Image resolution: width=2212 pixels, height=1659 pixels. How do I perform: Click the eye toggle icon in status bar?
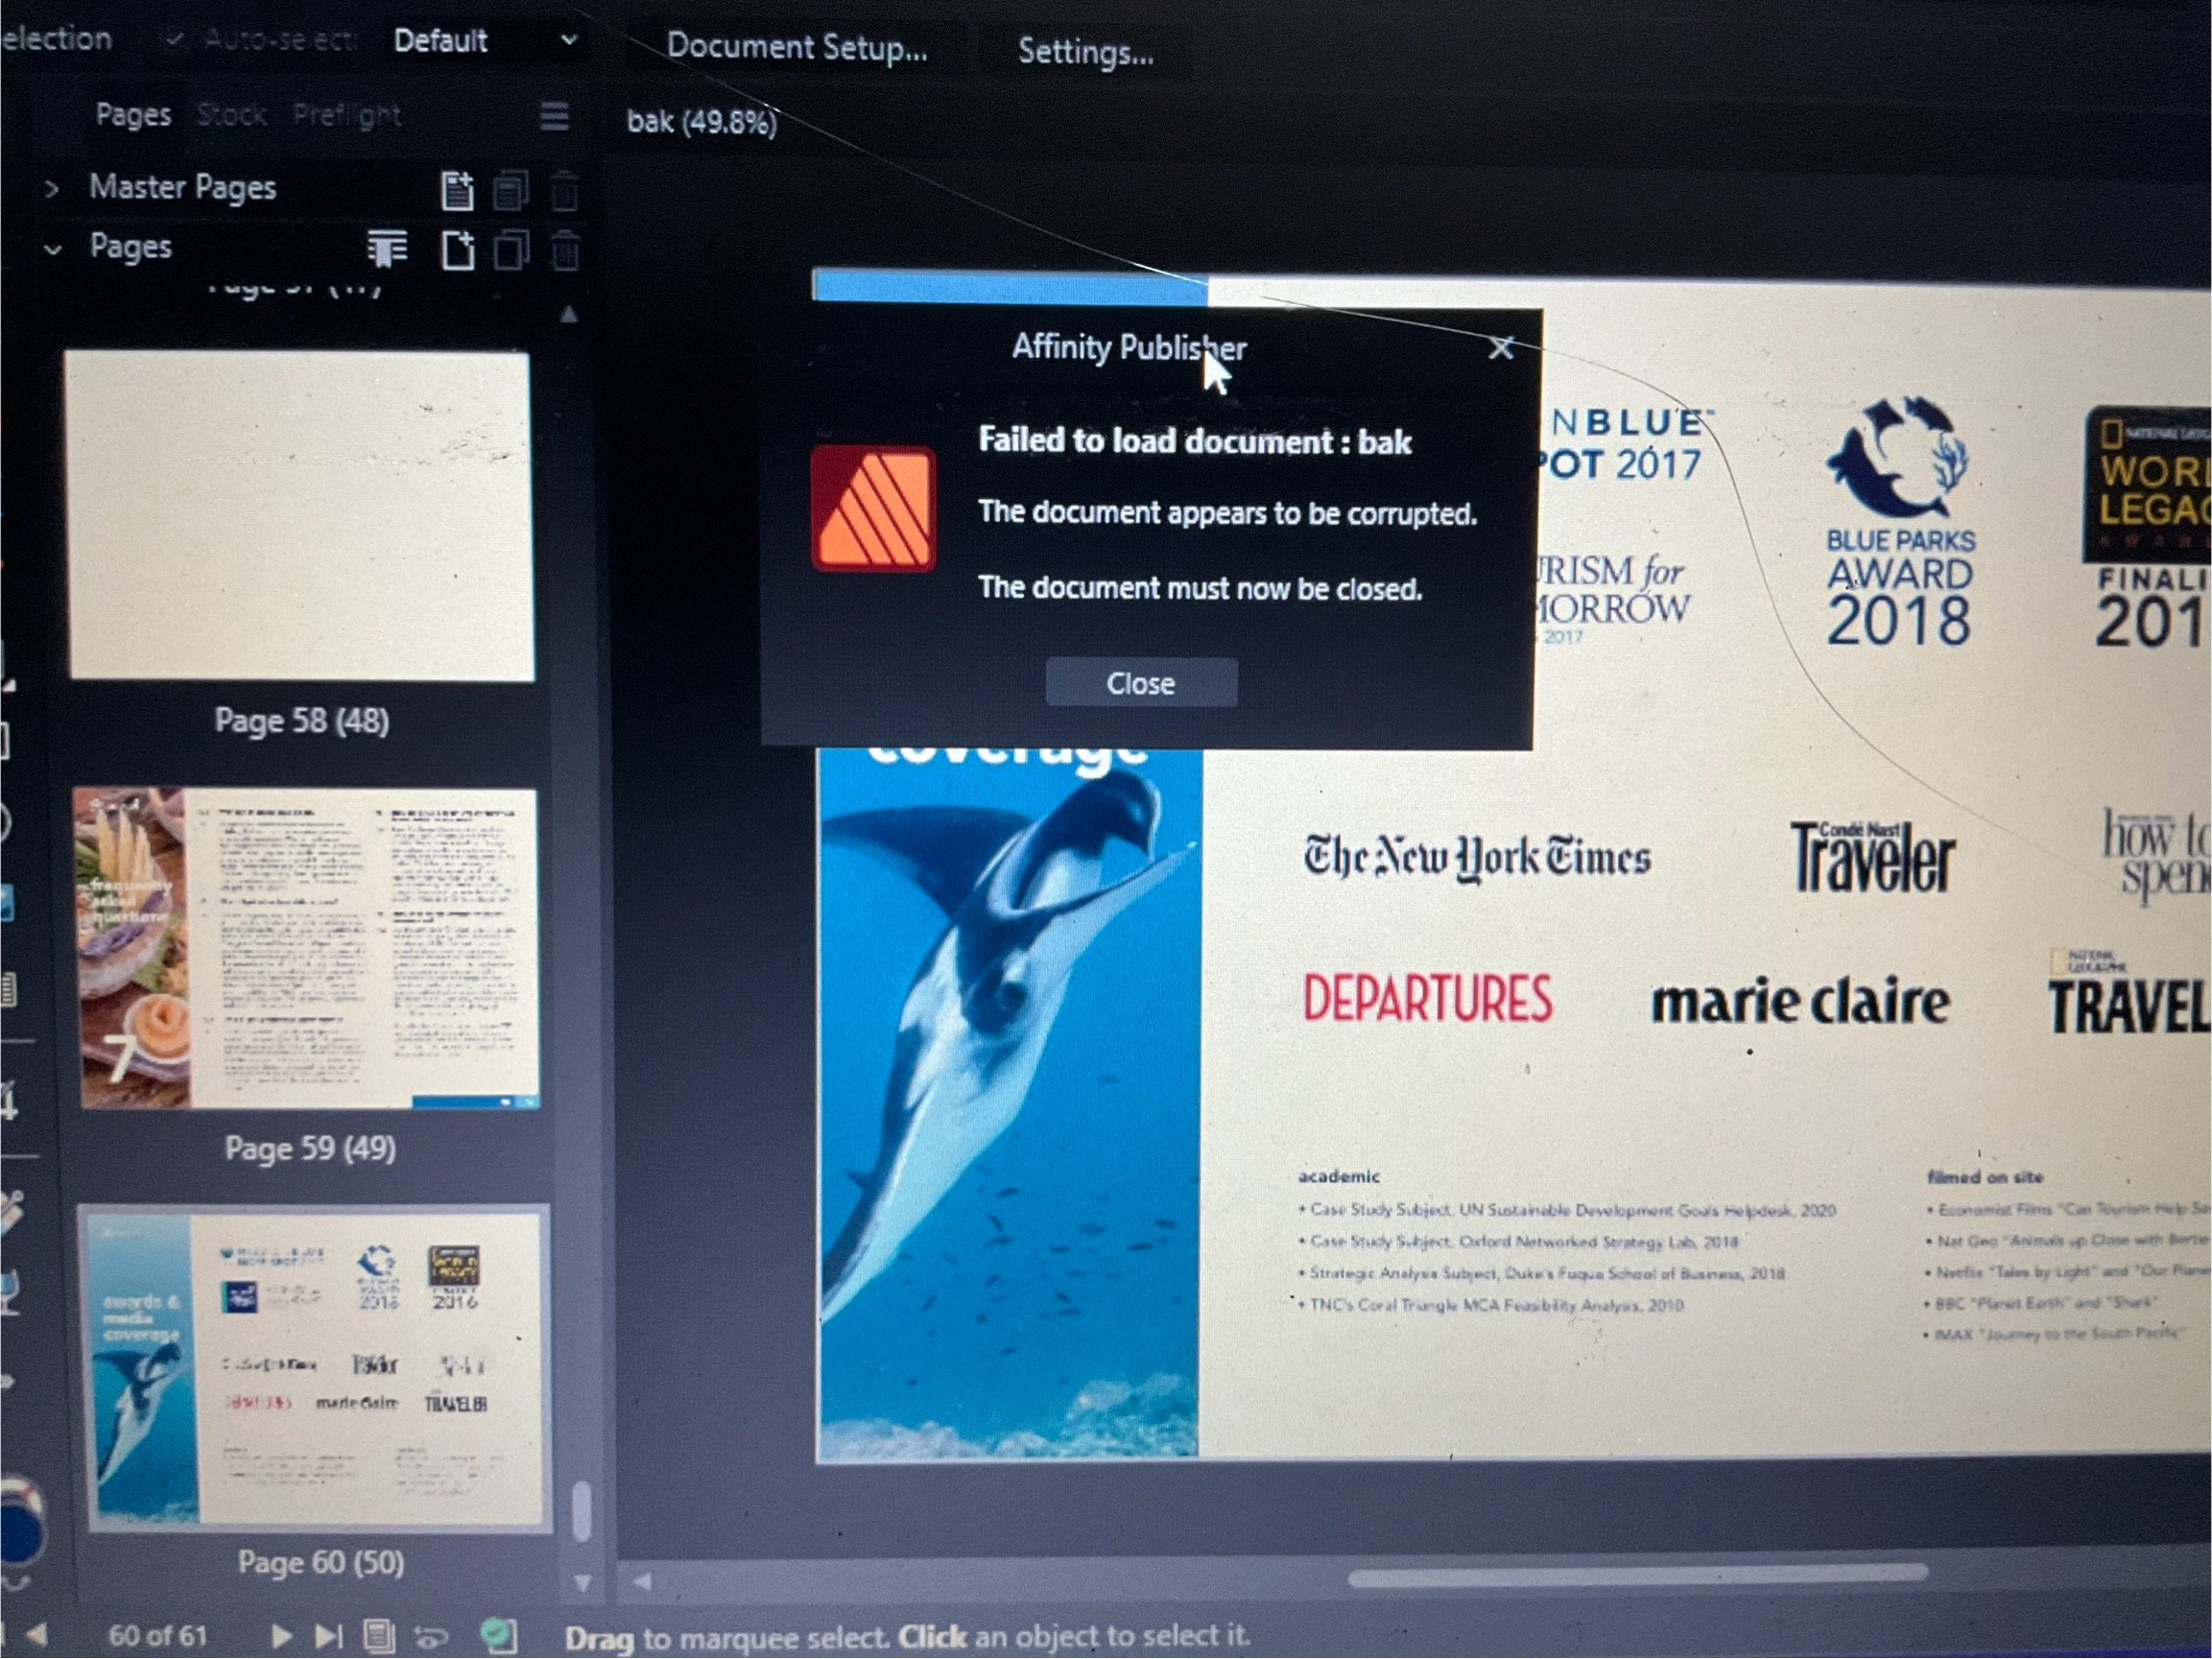click(x=431, y=1638)
